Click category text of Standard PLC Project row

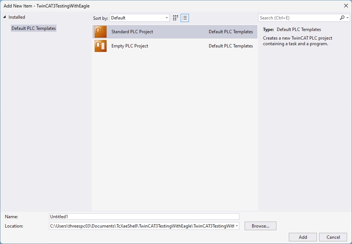point(231,32)
